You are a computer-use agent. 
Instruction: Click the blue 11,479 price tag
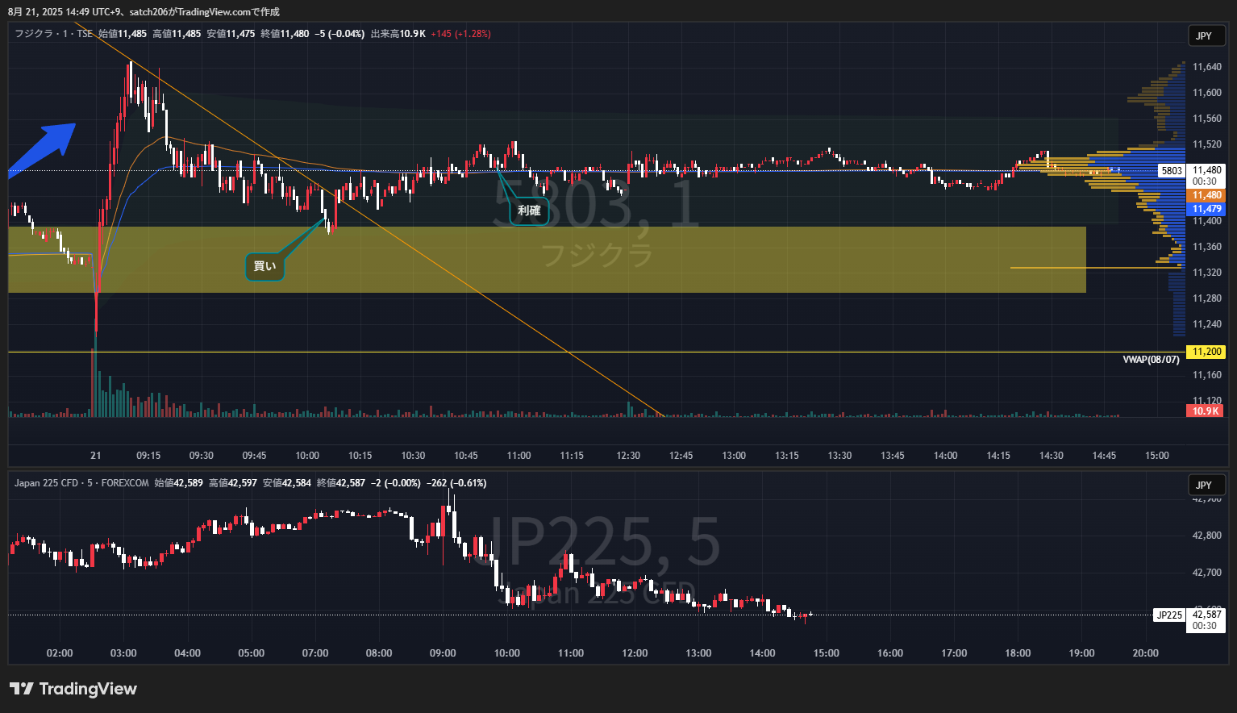[1206, 209]
